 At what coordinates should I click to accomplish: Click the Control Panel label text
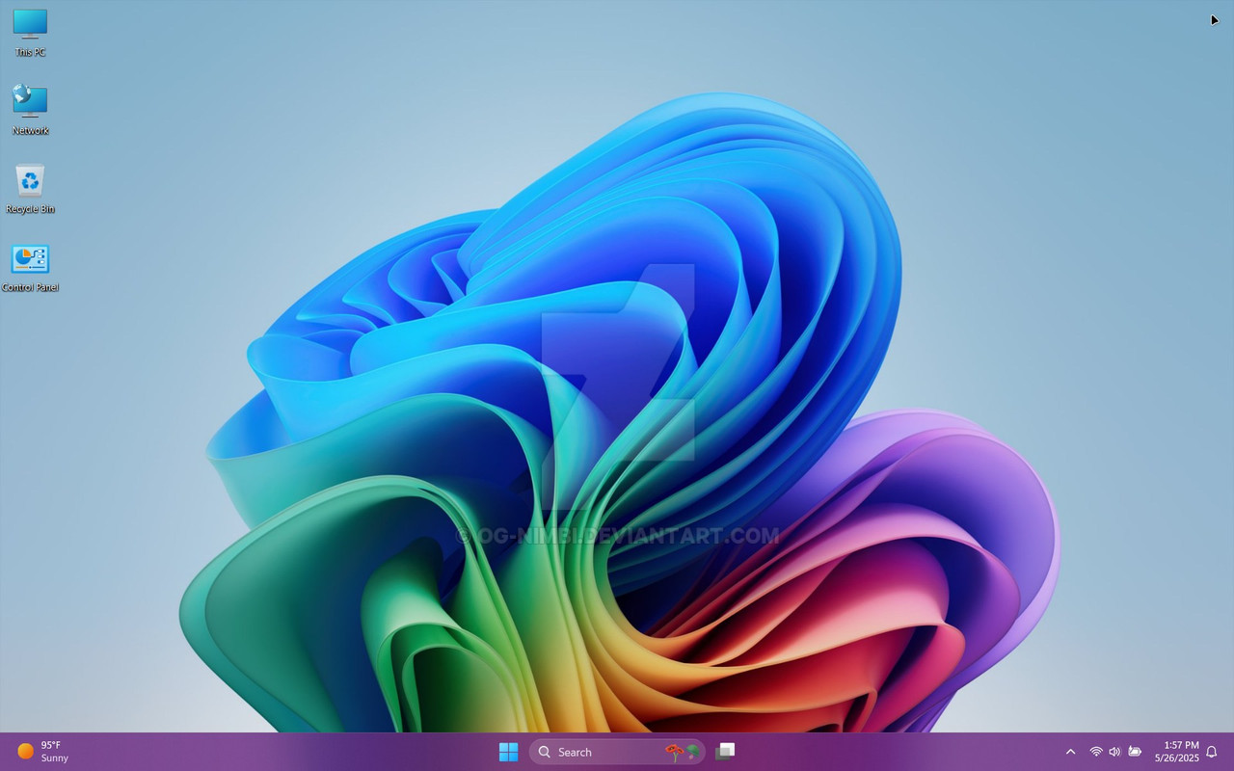point(30,287)
